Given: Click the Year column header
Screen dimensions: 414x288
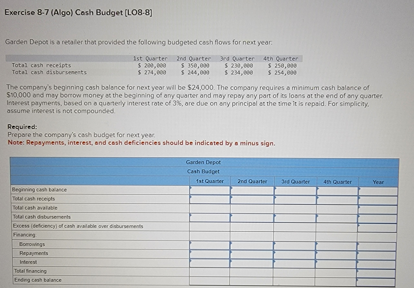Looking at the screenshot, I should [378, 182].
